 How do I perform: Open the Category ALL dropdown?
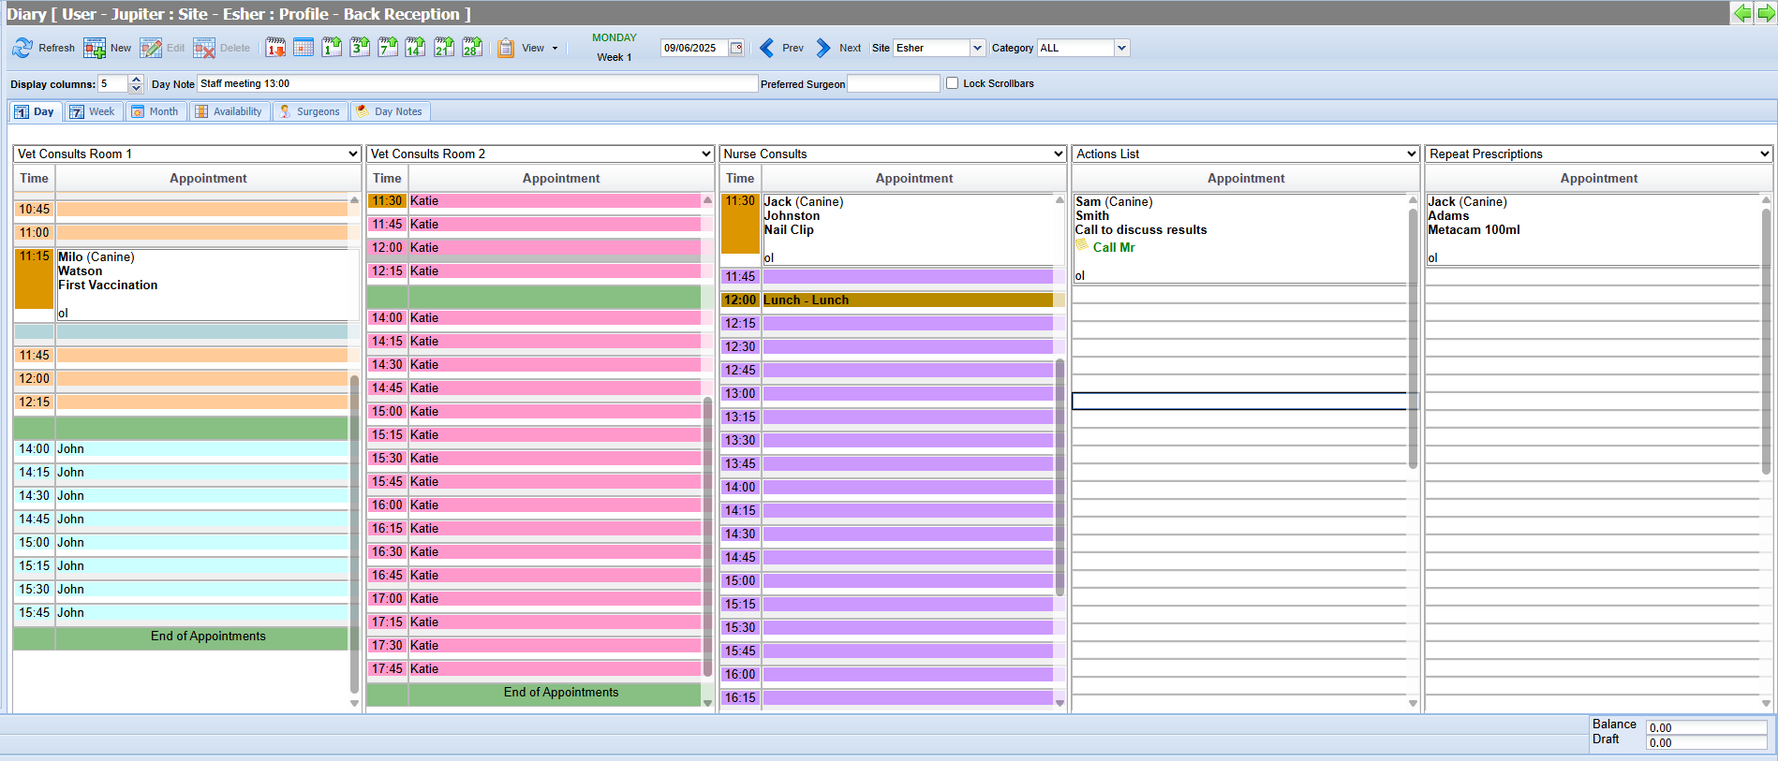pyautogui.click(x=1121, y=48)
